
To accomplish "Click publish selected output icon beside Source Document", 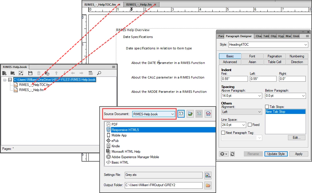I will 181,114.
